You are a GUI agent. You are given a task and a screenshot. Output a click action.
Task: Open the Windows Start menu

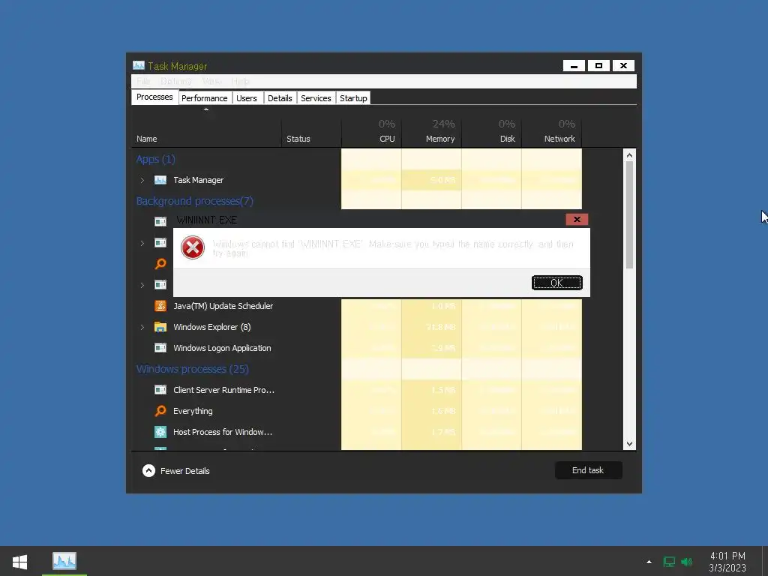click(x=19, y=561)
